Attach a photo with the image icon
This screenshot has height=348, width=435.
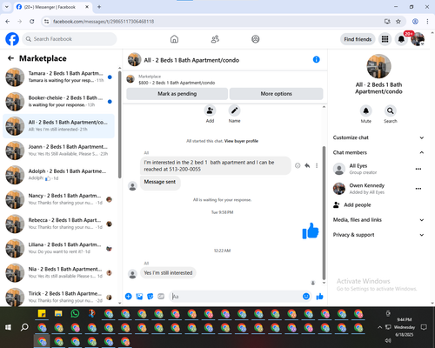tap(139, 297)
